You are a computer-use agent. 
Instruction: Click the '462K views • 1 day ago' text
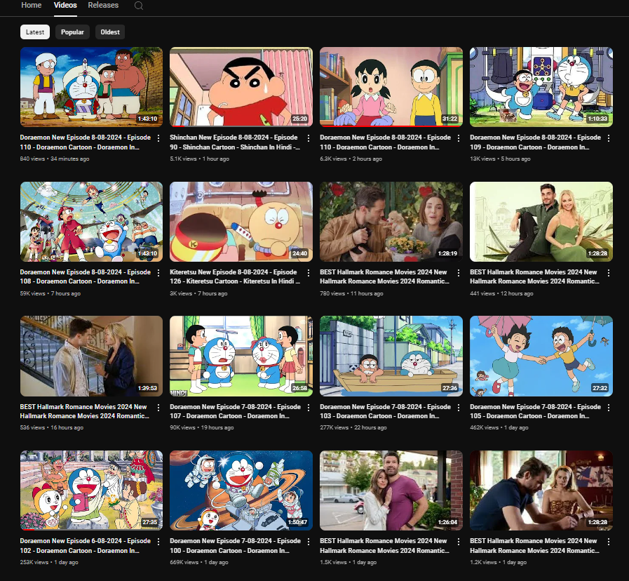(499, 427)
